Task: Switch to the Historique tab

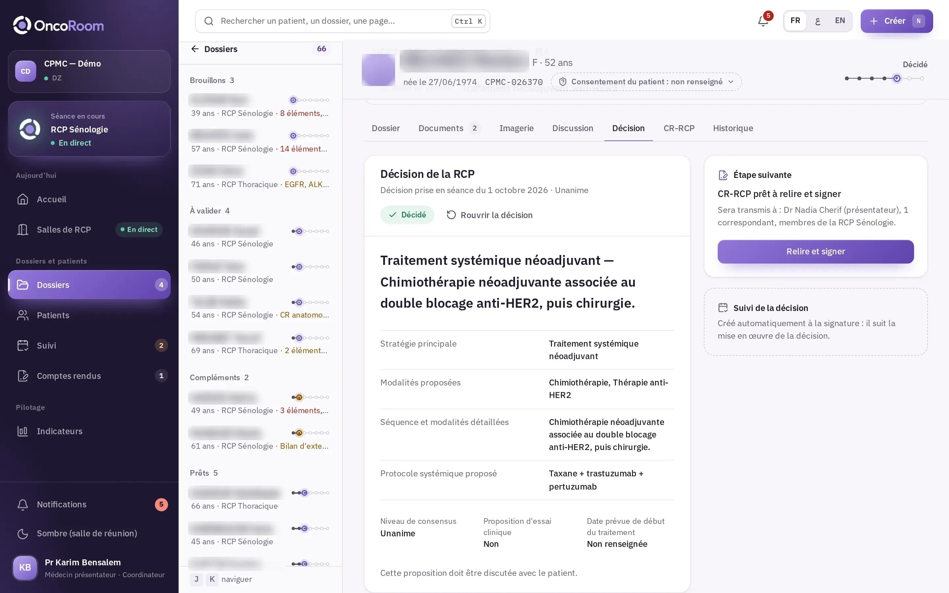Action: click(x=733, y=128)
